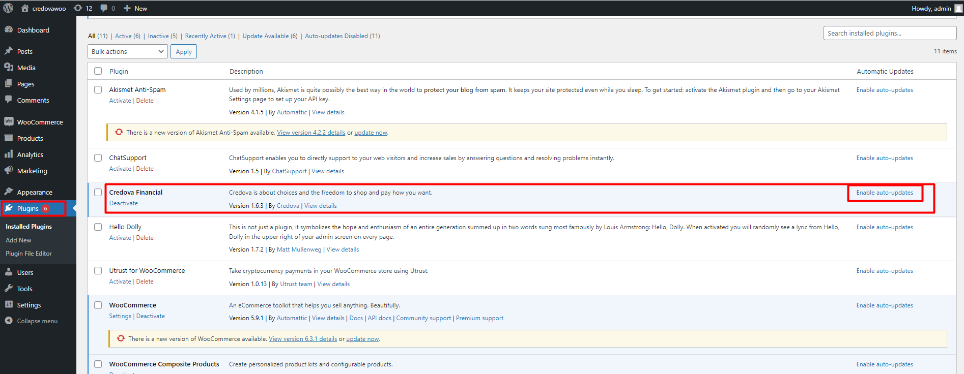Click the updates icon showing 12
This screenshot has width=964, height=374.
click(78, 8)
